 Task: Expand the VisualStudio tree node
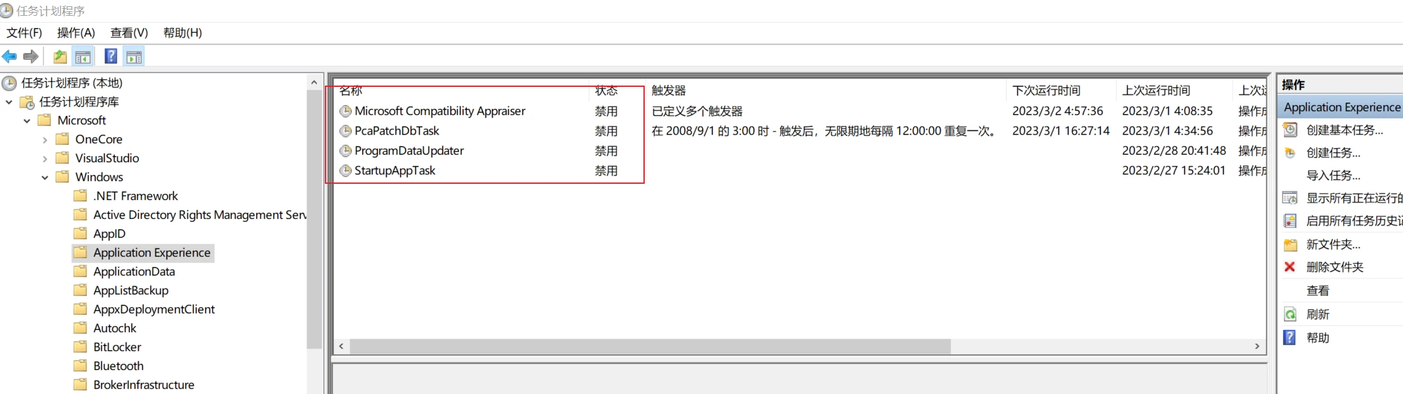45,159
